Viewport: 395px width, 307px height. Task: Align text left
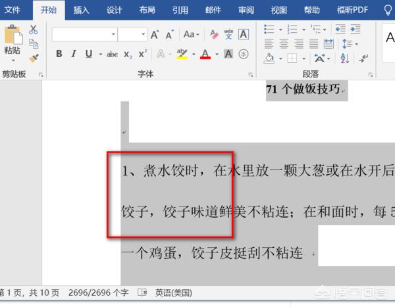(269, 44)
